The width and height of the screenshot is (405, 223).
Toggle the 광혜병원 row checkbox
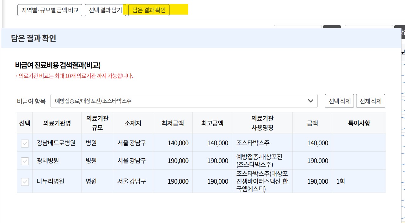pos(25,161)
